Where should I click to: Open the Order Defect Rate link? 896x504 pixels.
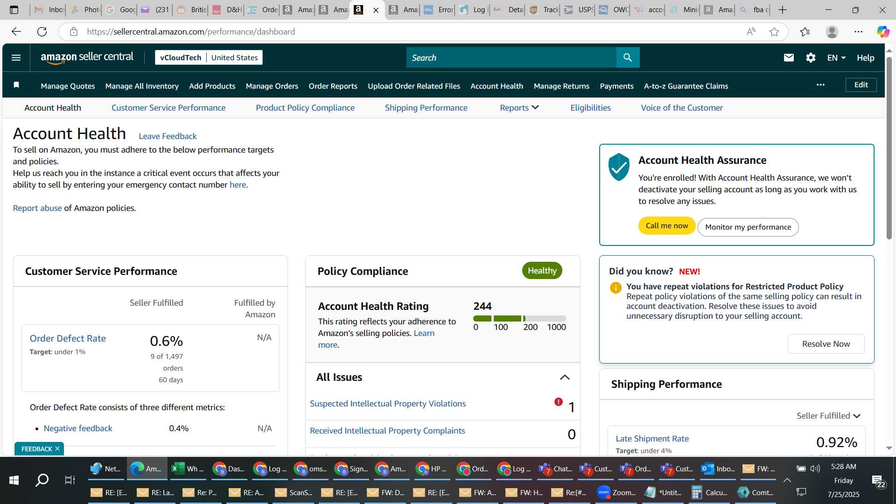[x=68, y=338]
